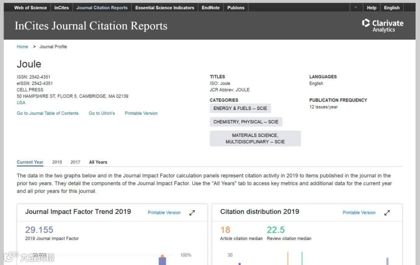Click the CELL PRESS publisher text
Viewport: 420px width, 265px height.
coord(30,90)
